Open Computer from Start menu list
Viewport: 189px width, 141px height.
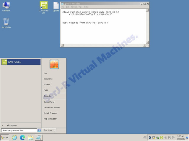48,96
